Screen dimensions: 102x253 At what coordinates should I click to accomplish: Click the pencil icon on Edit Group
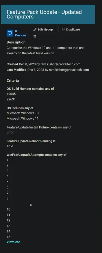[x=35, y=30]
